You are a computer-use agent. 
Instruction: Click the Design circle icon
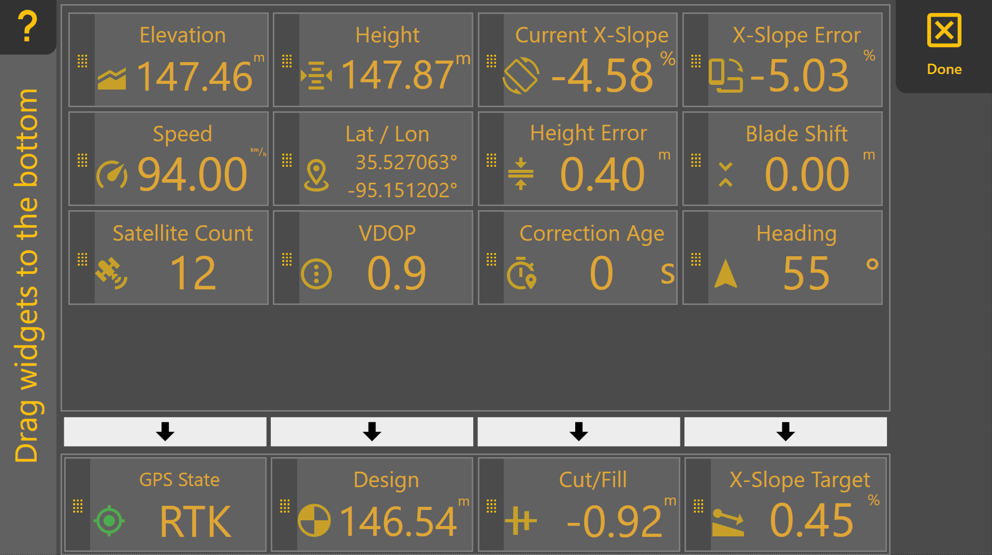coord(314,520)
